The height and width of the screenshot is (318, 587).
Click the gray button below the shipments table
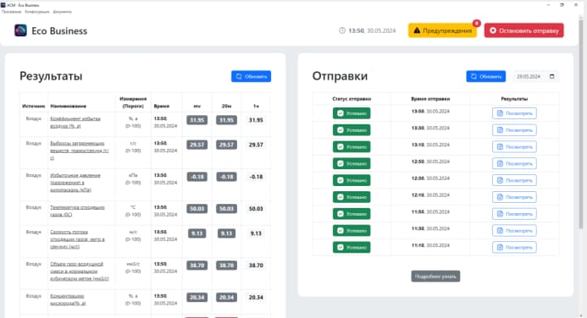click(x=435, y=277)
